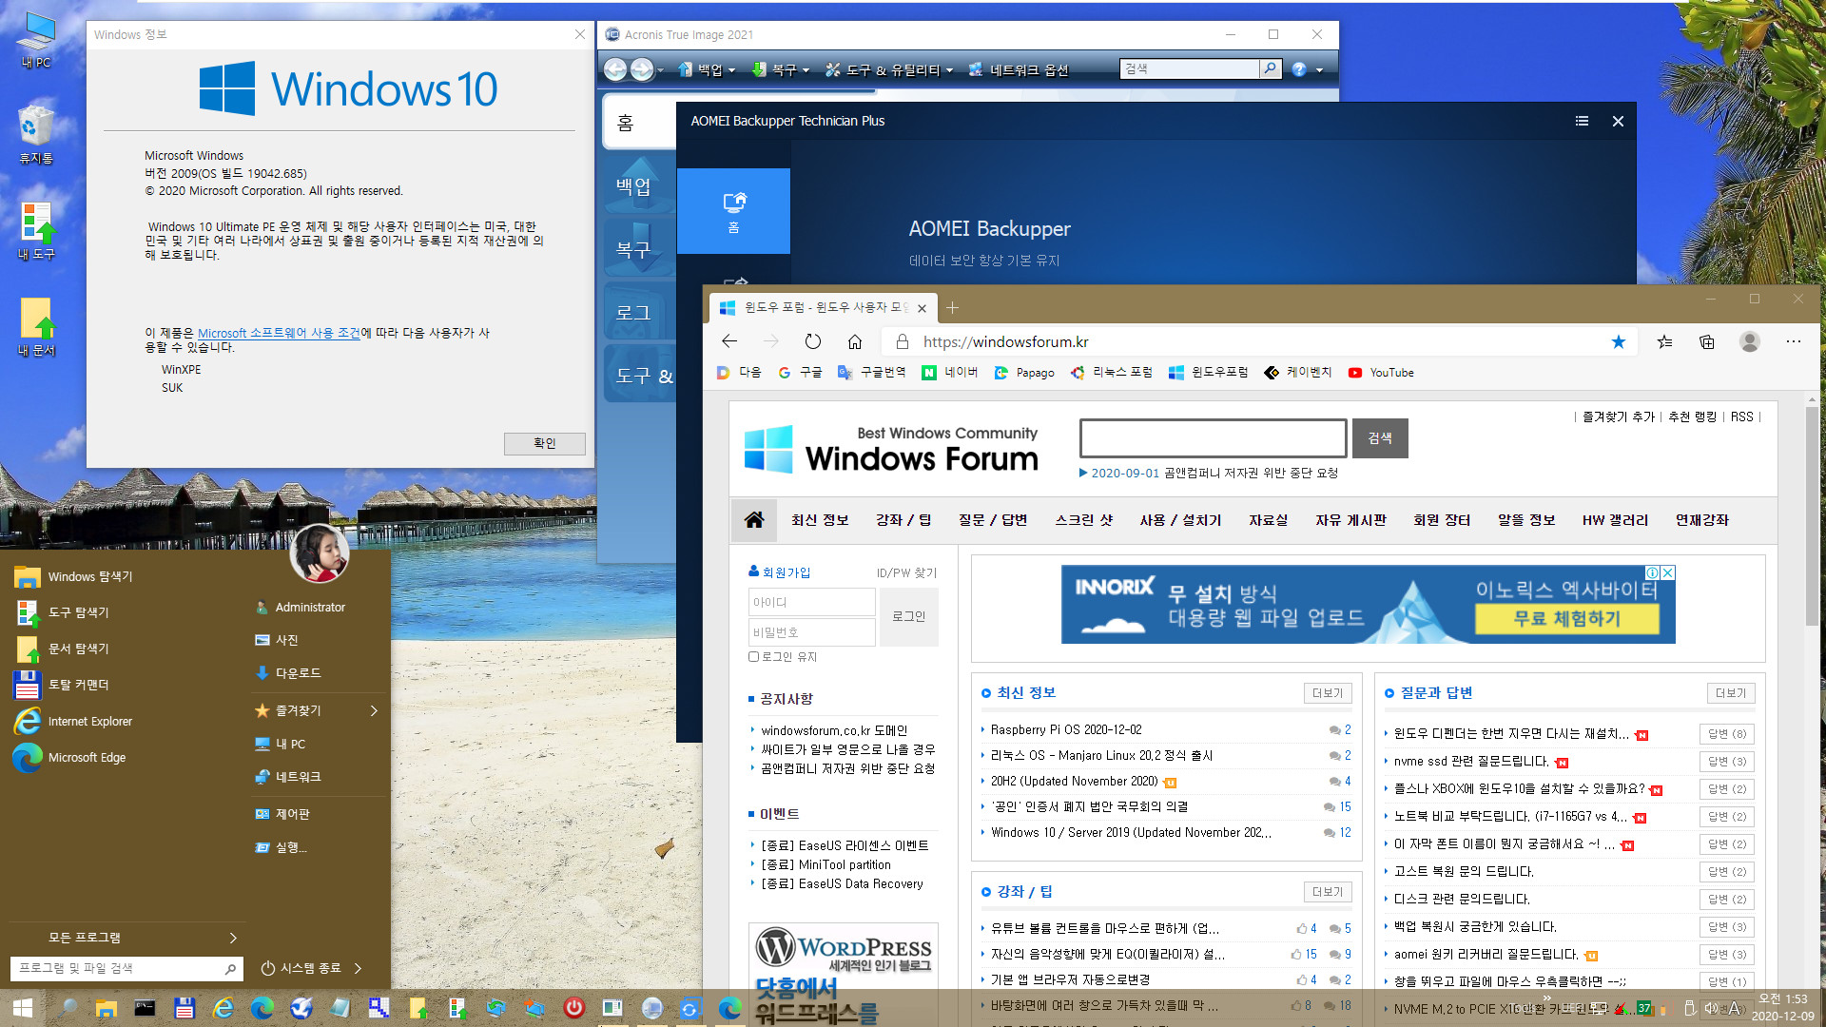Click 더보기 in the 최신 정보 section
Screen dimensions: 1826x1027
pyautogui.click(x=1328, y=693)
